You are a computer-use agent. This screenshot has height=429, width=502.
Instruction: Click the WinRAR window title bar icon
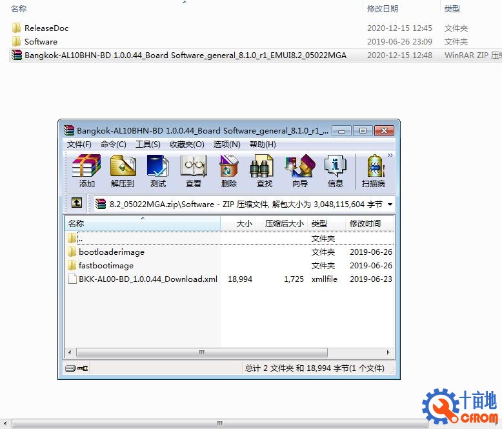[69, 130]
